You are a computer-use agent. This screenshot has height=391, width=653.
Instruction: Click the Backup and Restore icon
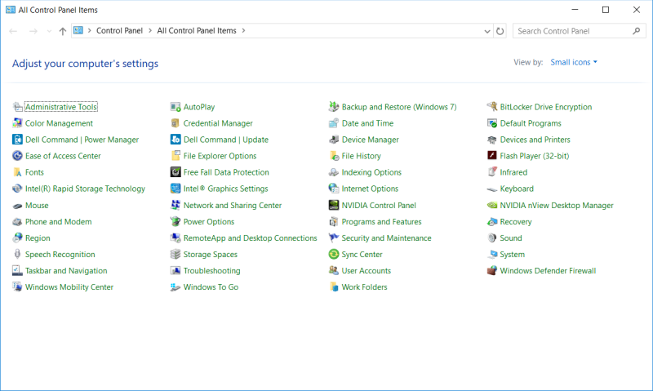click(334, 107)
